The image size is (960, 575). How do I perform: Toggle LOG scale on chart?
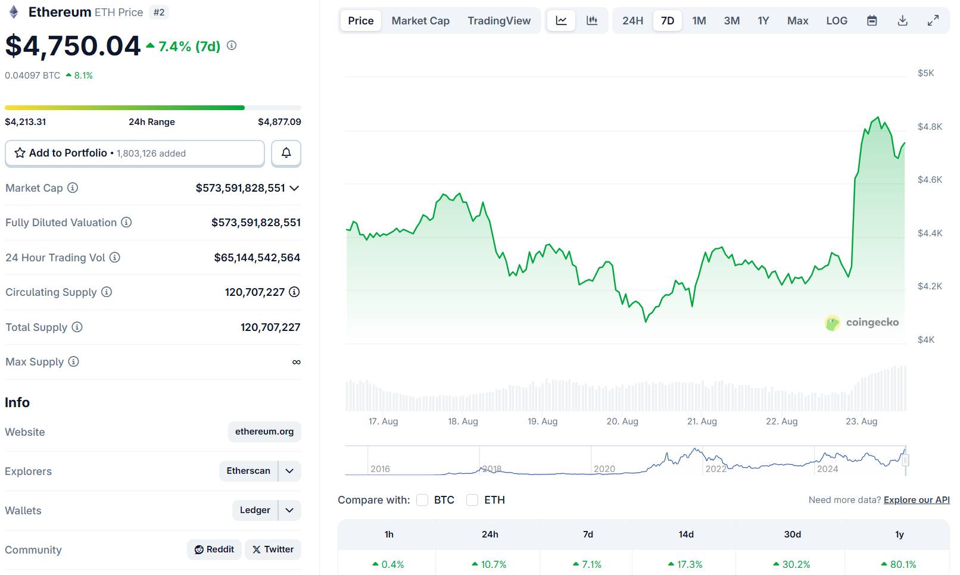point(837,21)
